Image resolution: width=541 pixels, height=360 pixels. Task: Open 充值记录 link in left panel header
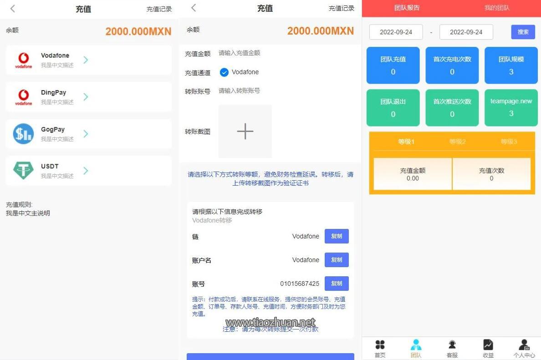159,9
